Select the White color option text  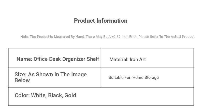[x=39, y=95]
